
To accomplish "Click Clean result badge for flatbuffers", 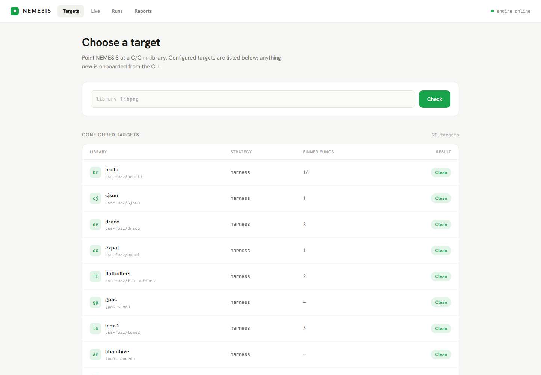I will 441,276.
